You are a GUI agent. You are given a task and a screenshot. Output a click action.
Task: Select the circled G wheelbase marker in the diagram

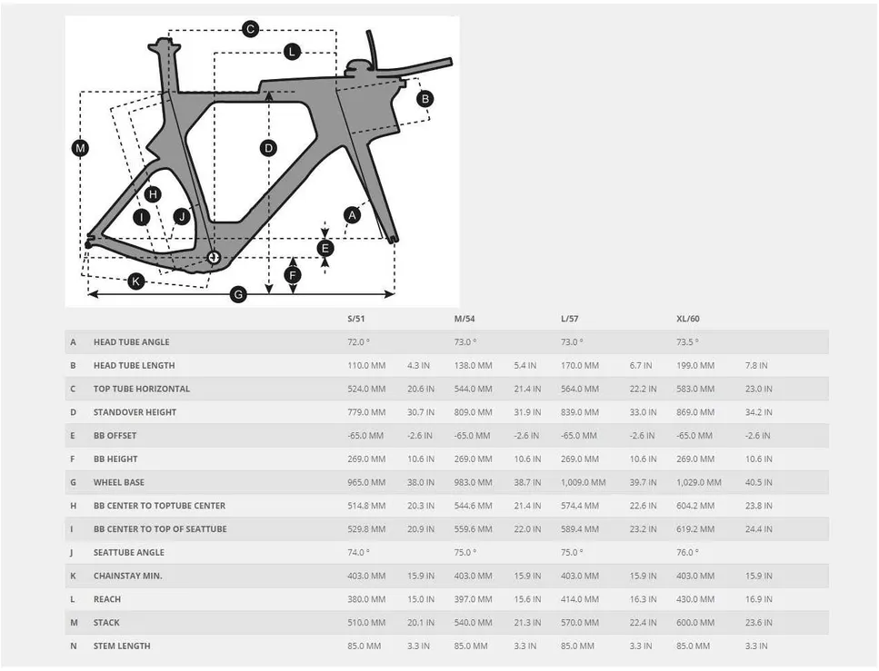coord(238,294)
